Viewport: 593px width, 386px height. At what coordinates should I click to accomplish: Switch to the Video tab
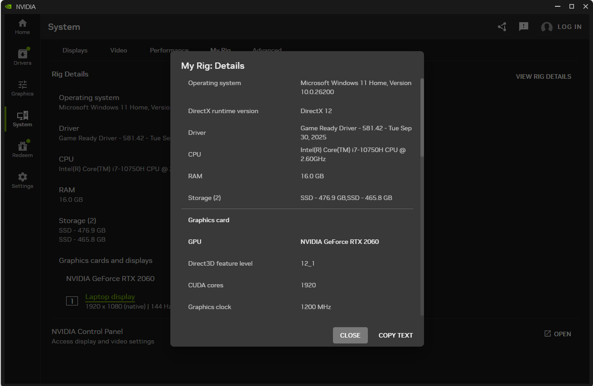pos(118,50)
